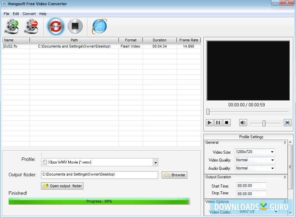Click the Remove video file icon
Image resolution: width=296 pixels, height=218 pixels.
click(x=31, y=26)
